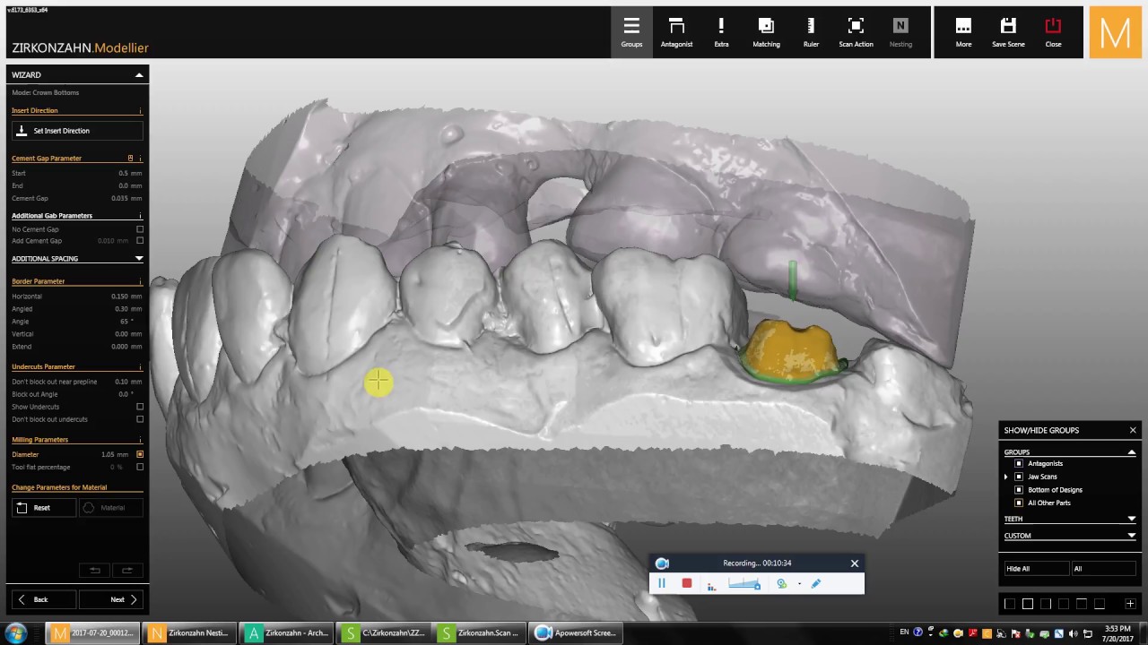1148x645 pixels.
Task: Click the Reset button
Action: click(44, 508)
